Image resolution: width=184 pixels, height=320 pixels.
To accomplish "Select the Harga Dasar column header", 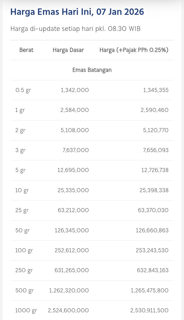I will tap(68, 50).
